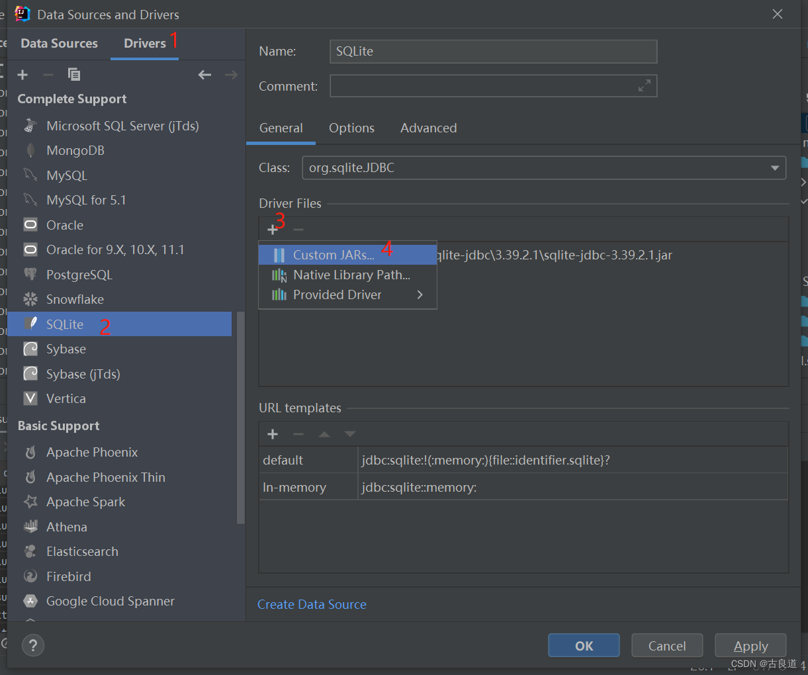The width and height of the screenshot is (808, 675).
Task: Open the Advanced tab
Action: (x=428, y=128)
